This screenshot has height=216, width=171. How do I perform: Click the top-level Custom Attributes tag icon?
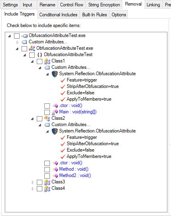click(24, 42)
